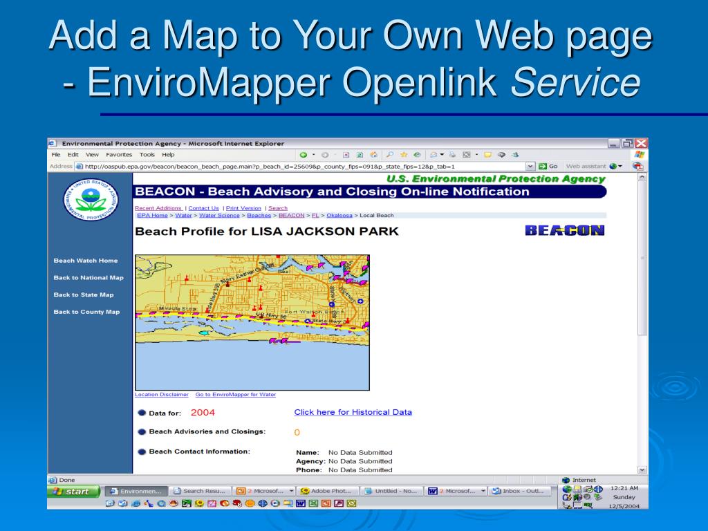Open the Web assistant dropdown arrow
Viewport: 708px width, 531px height.
620,166
